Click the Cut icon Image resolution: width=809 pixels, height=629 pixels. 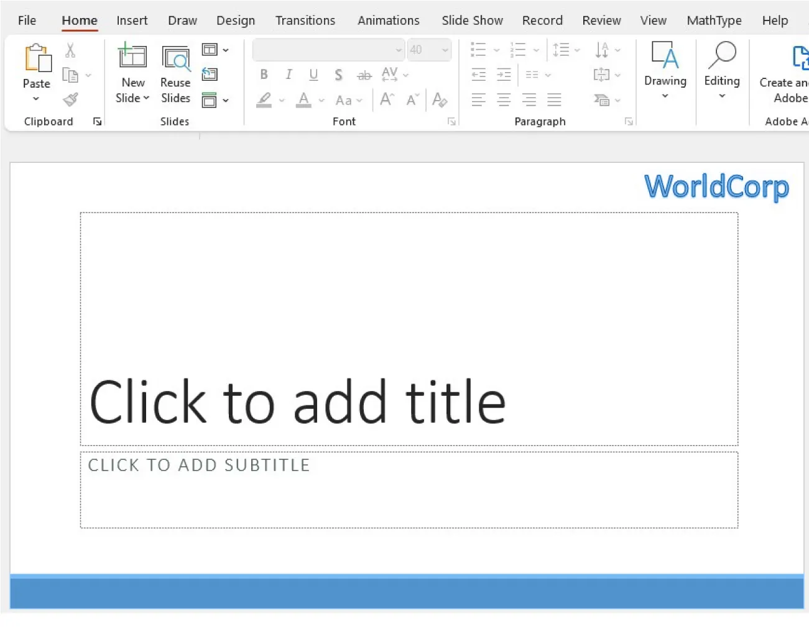[x=70, y=49]
